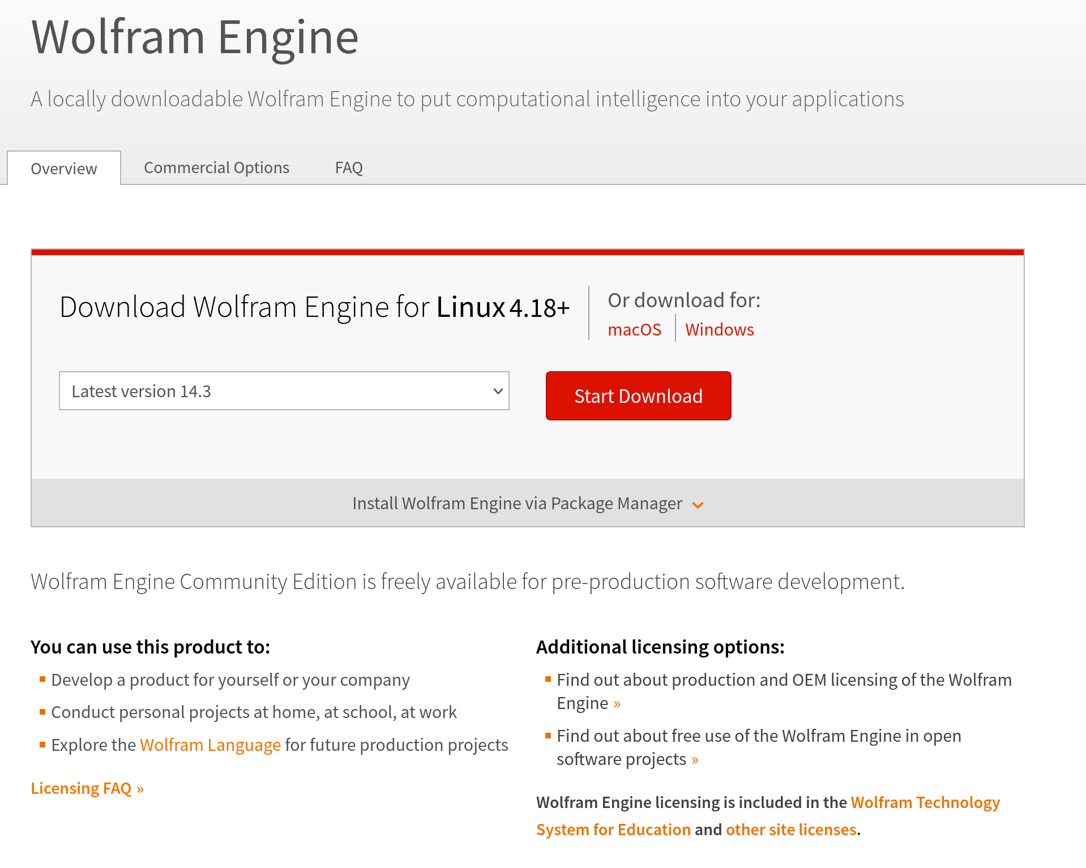Click the orange chevron beside Package Manager

click(698, 505)
